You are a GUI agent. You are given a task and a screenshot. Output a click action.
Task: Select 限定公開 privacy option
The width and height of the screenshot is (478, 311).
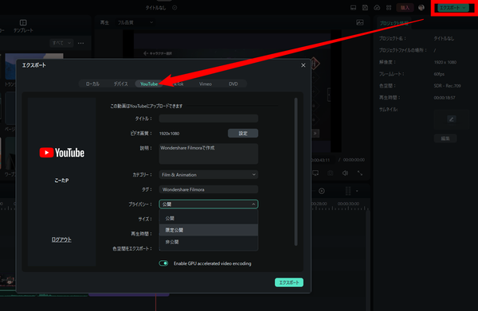click(x=209, y=230)
